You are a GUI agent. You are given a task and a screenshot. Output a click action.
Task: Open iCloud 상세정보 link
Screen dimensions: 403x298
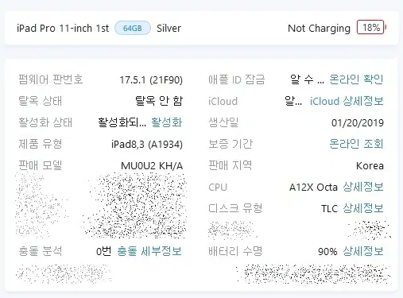[x=347, y=101]
